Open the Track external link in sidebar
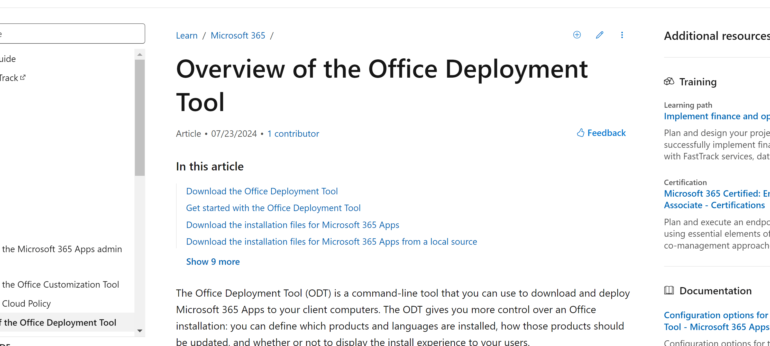 click(13, 78)
